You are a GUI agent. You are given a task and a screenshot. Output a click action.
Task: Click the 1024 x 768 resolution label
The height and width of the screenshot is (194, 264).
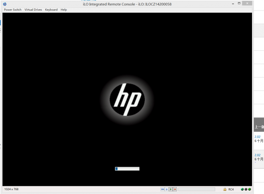click(x=11, y=189)
